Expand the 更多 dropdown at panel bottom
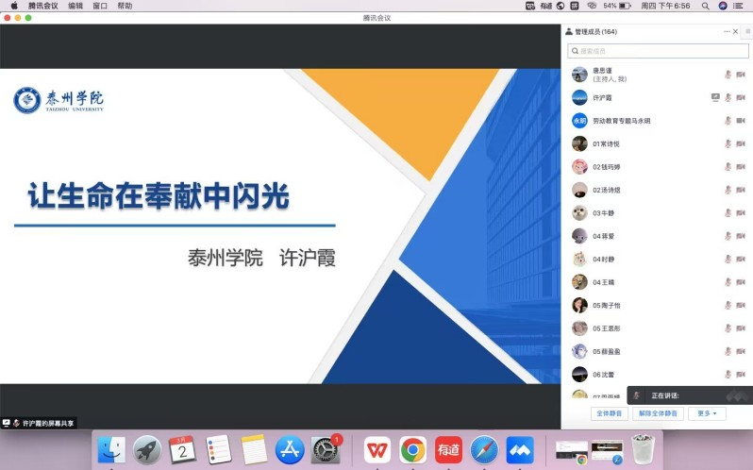The height and width of the screenshot is (470, 753). tap(707, 413)
